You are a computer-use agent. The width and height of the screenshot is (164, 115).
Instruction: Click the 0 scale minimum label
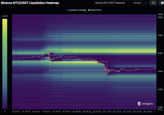5,111
